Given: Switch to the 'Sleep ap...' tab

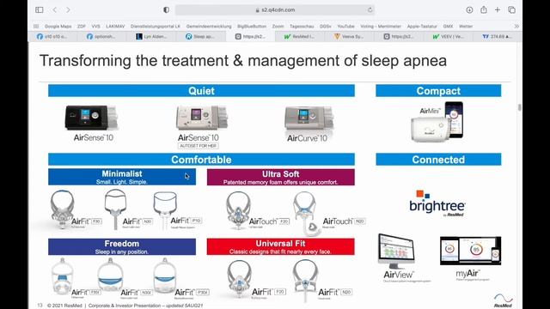Looking at the screenshot, I should pyautogui.click(x=201, y=36).
